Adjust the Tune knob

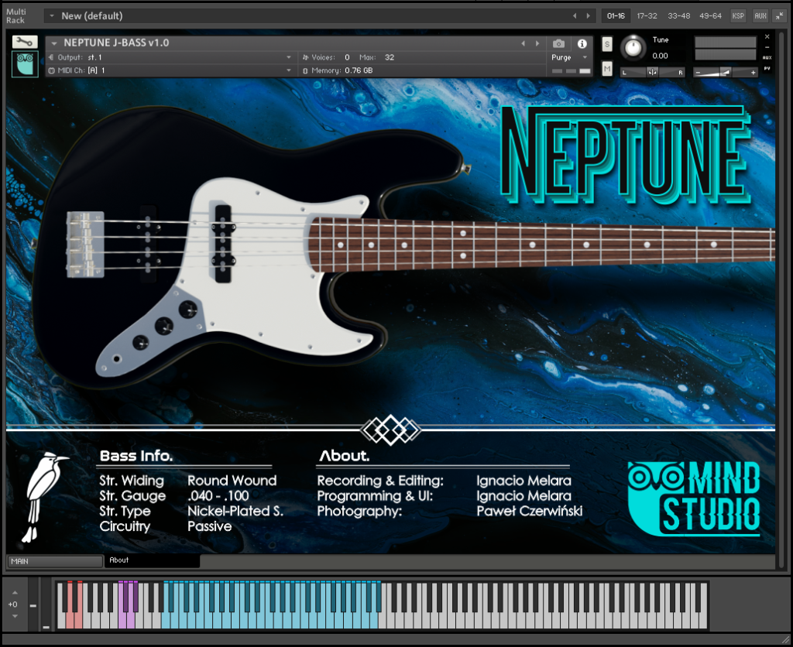pyautogui.click(x=633, y=48)
